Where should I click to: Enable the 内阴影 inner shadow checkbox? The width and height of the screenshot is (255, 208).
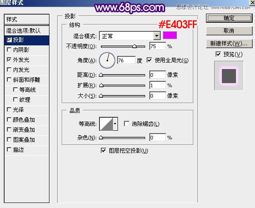pyautogui.click(x=9, y=50)
